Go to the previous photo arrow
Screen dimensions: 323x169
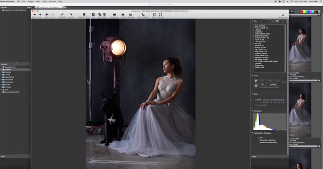[x=34, y=14]
